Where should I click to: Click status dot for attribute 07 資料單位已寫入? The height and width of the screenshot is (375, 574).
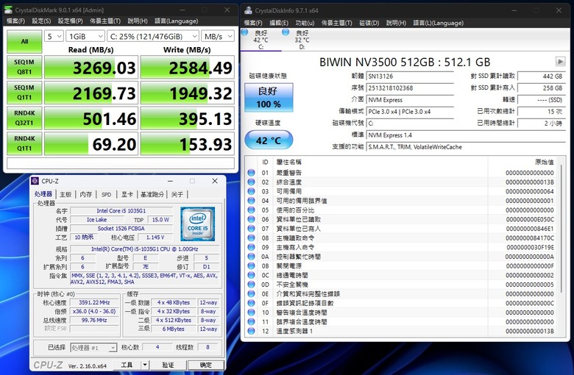(x=251, y=229)
